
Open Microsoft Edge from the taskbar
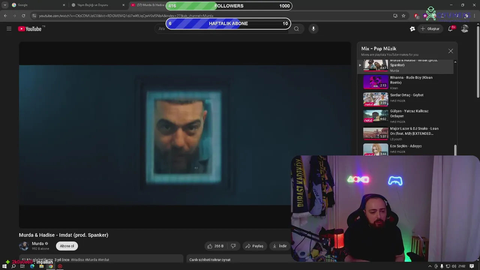pos(32,266)
